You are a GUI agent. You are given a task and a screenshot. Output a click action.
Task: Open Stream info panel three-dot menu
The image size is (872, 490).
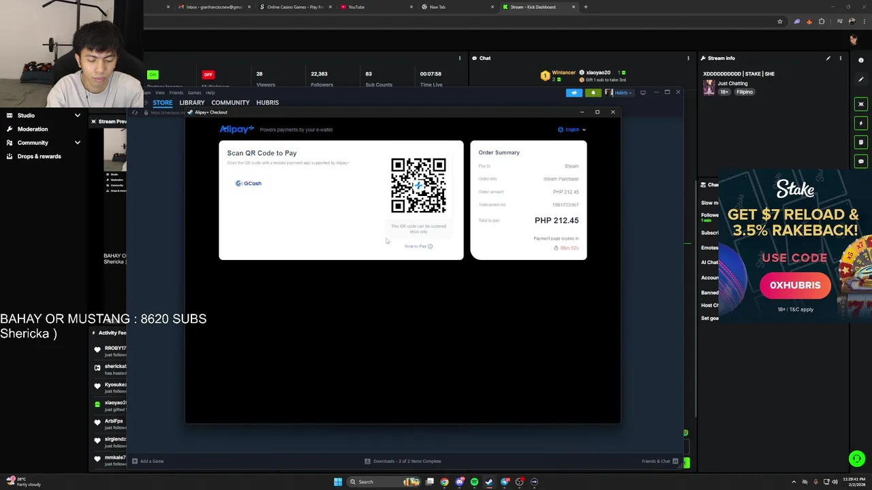[x=840, y=58]
